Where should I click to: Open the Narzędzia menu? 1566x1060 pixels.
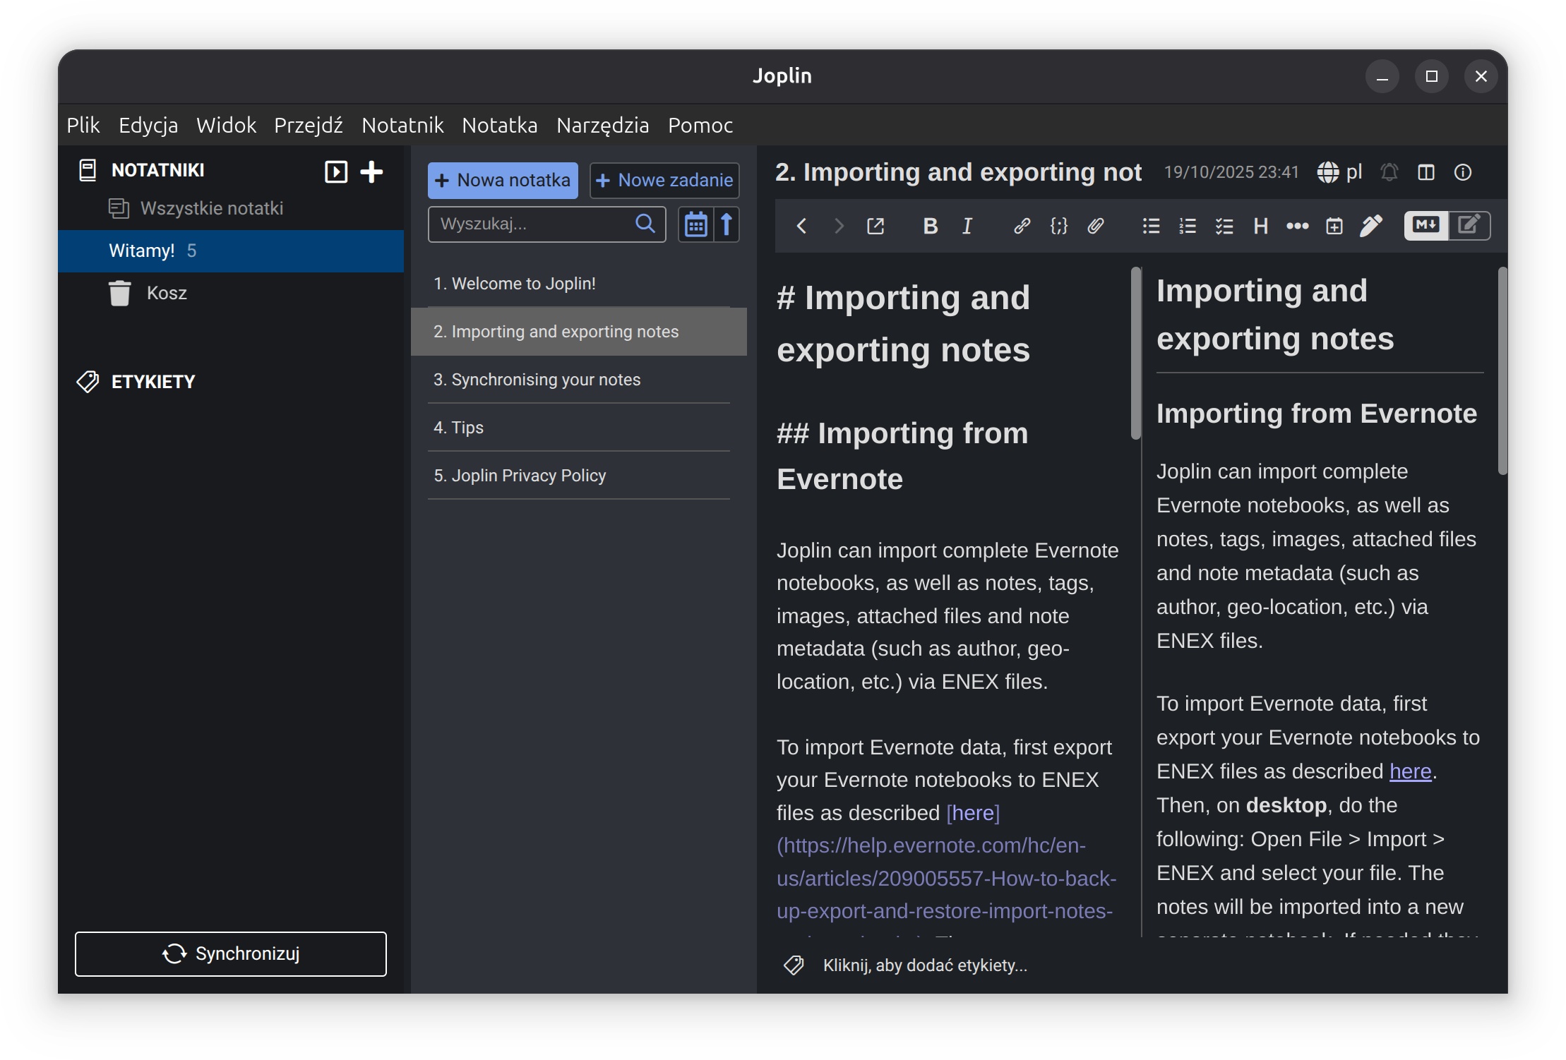click(x=602, y=125)
